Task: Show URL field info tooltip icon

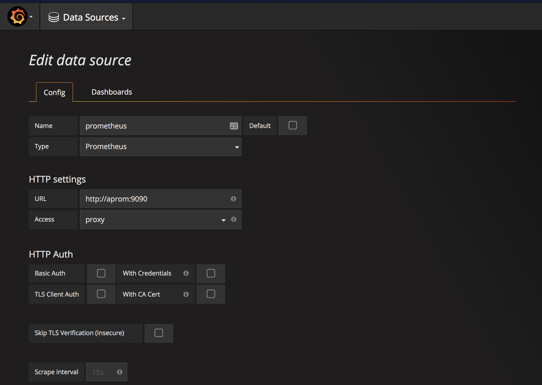Action: click(x=233, y=199)
